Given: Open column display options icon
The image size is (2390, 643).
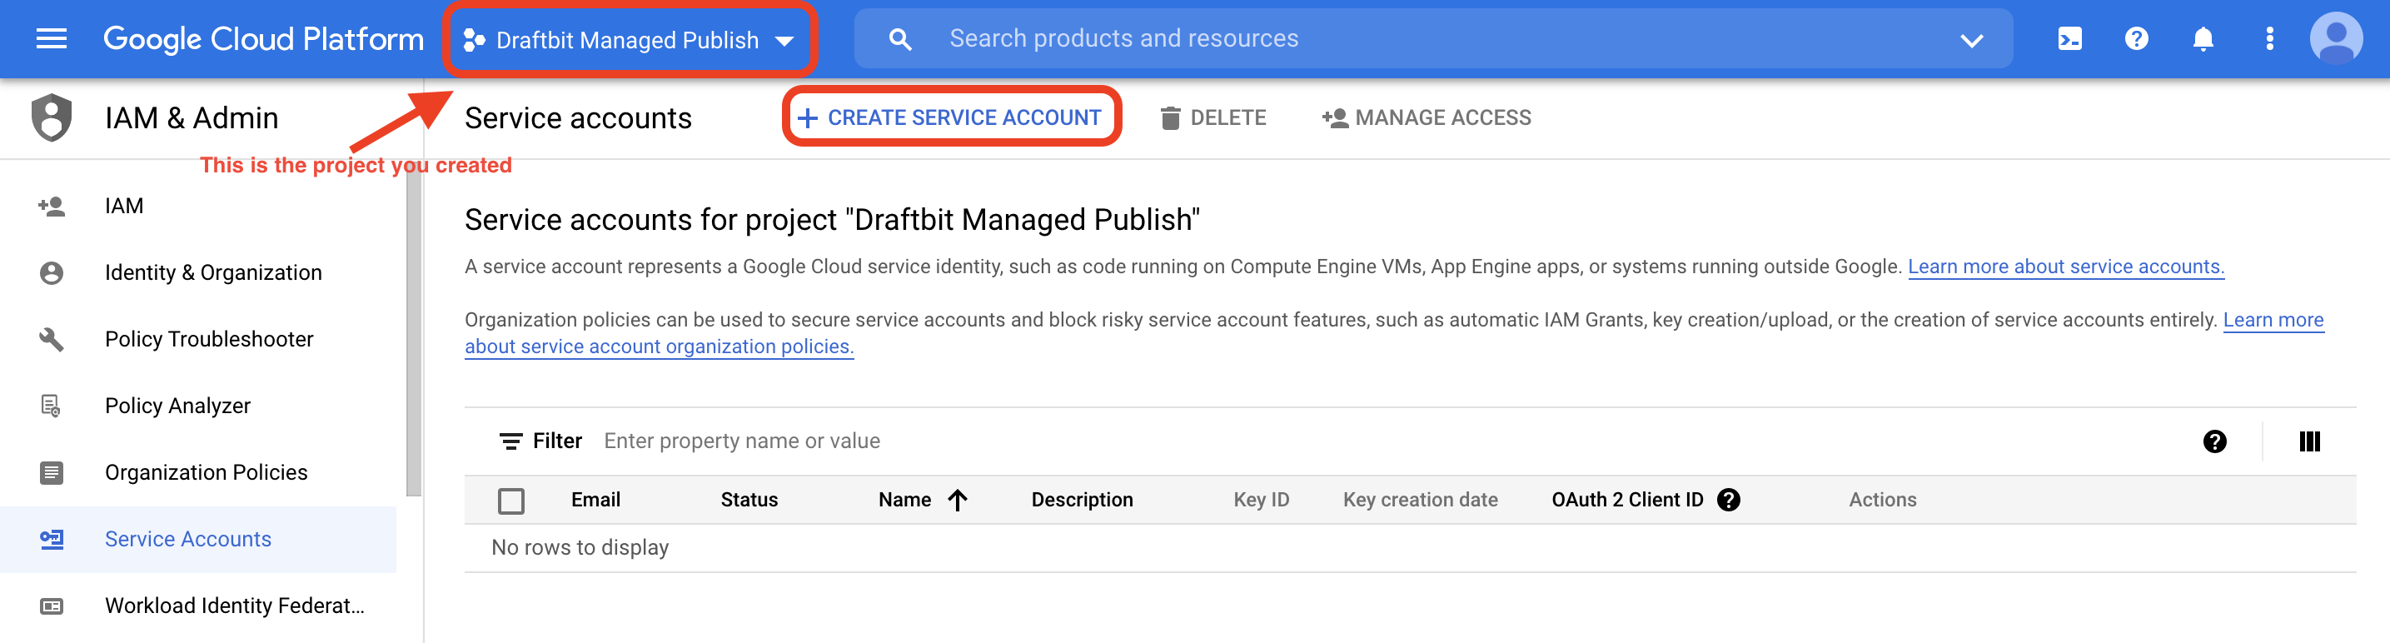Looking at the screenshot, I should [x=2310, y=441].
